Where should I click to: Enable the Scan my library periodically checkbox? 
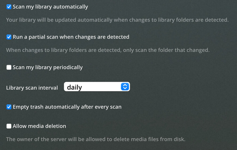(x=9, y=67)
